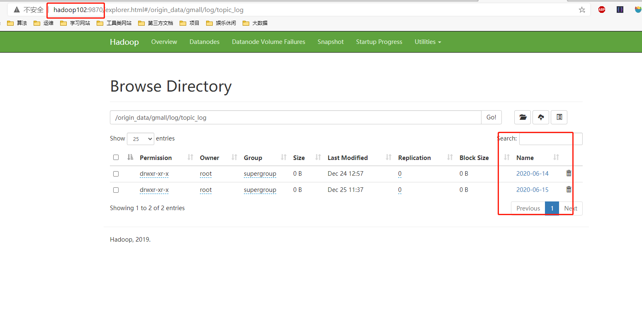The height and width of the screenshot is (315, 642).
Task: Click the Next pagination button
Action: pyautogui.click(x=571, y=208)
